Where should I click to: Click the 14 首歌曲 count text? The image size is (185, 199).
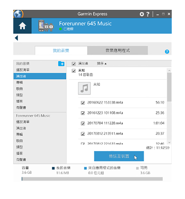(85, 75)
